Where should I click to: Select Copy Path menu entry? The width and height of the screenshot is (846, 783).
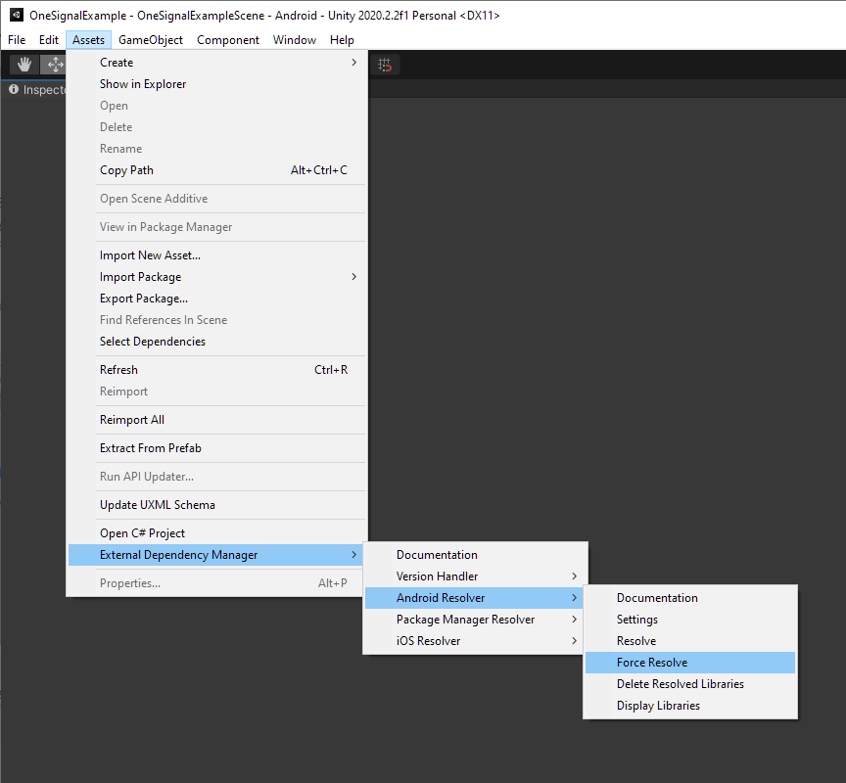(217, 170)
